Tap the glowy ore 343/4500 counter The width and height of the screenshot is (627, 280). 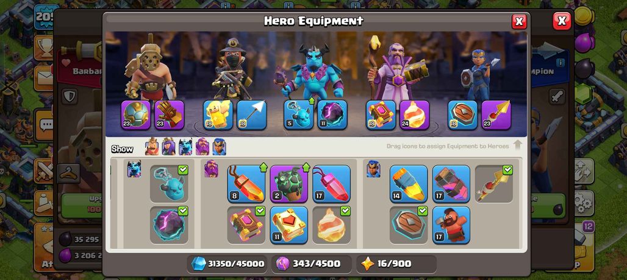[312, 264]
